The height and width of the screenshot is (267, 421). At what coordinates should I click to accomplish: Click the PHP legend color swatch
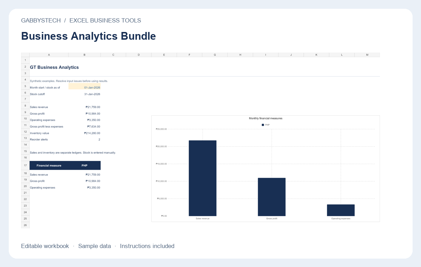point(263,125)
